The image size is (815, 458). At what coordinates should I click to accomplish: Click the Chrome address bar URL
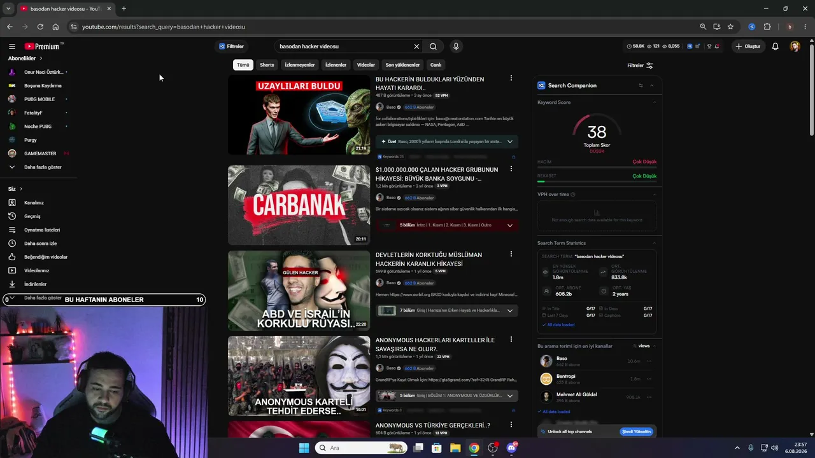(164, 27)
